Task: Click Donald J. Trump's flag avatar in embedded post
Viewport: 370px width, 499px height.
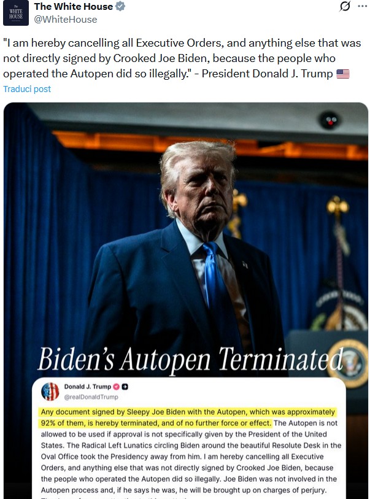Action: [50, 392]
